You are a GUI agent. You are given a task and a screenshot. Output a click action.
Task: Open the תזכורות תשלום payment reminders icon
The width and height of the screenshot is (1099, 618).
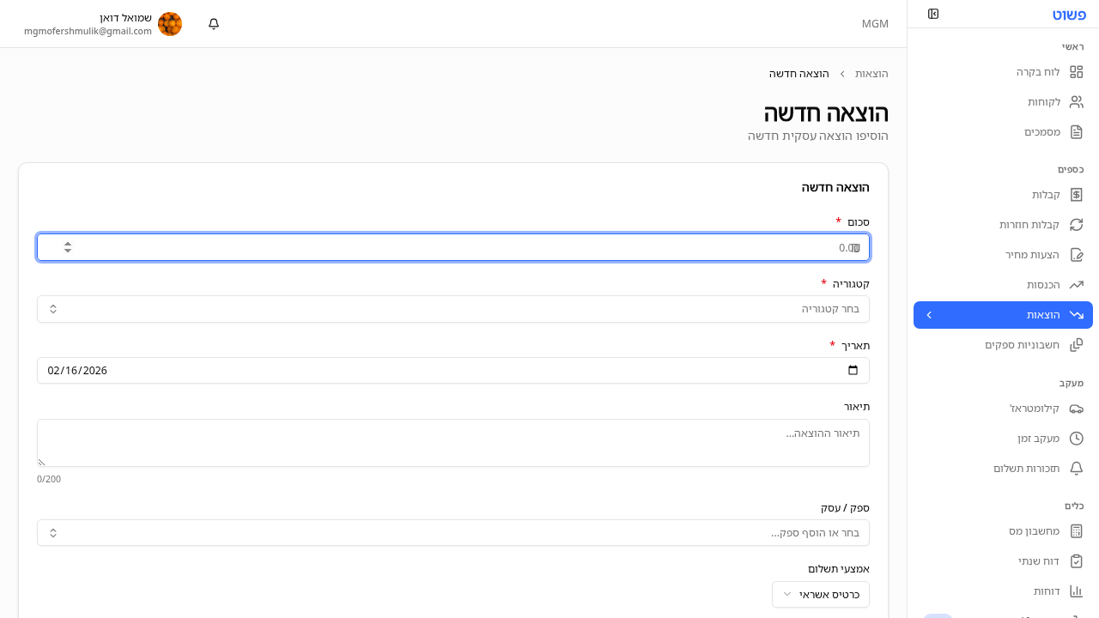coord(1077,469)
